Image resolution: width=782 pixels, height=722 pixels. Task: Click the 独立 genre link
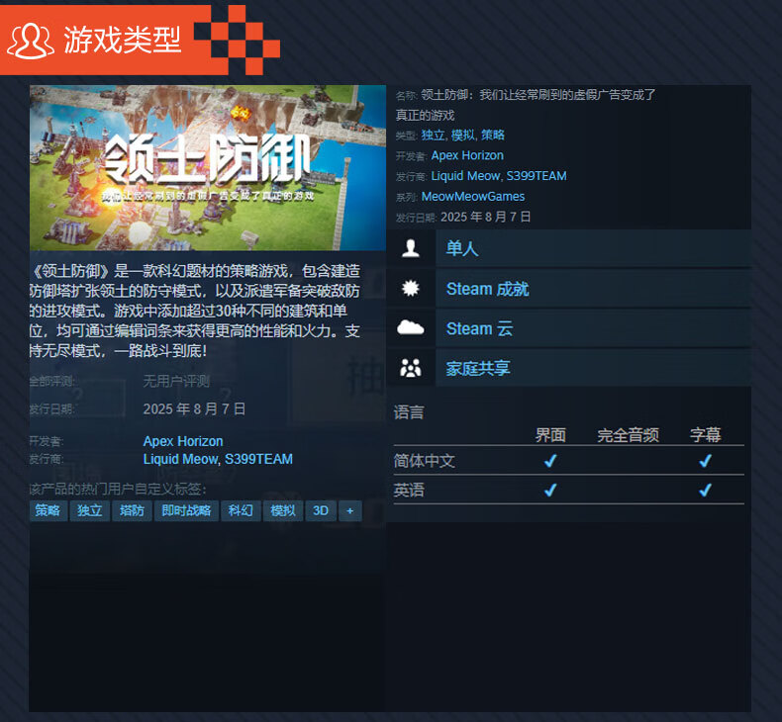point(433,135)
